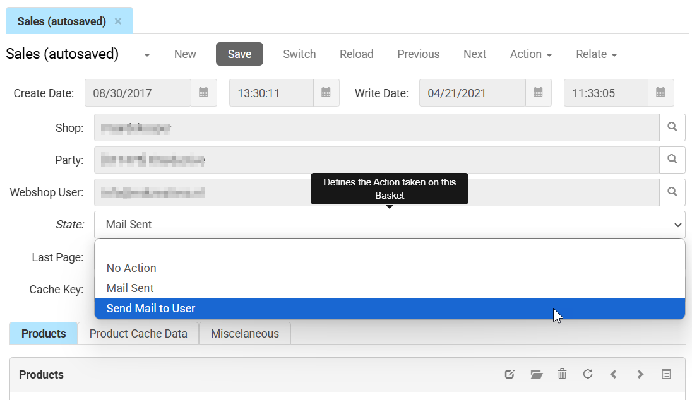This screenshot has height=400, width=692.
Task: Switch to Product Cache Data tab
Action: 138,334
